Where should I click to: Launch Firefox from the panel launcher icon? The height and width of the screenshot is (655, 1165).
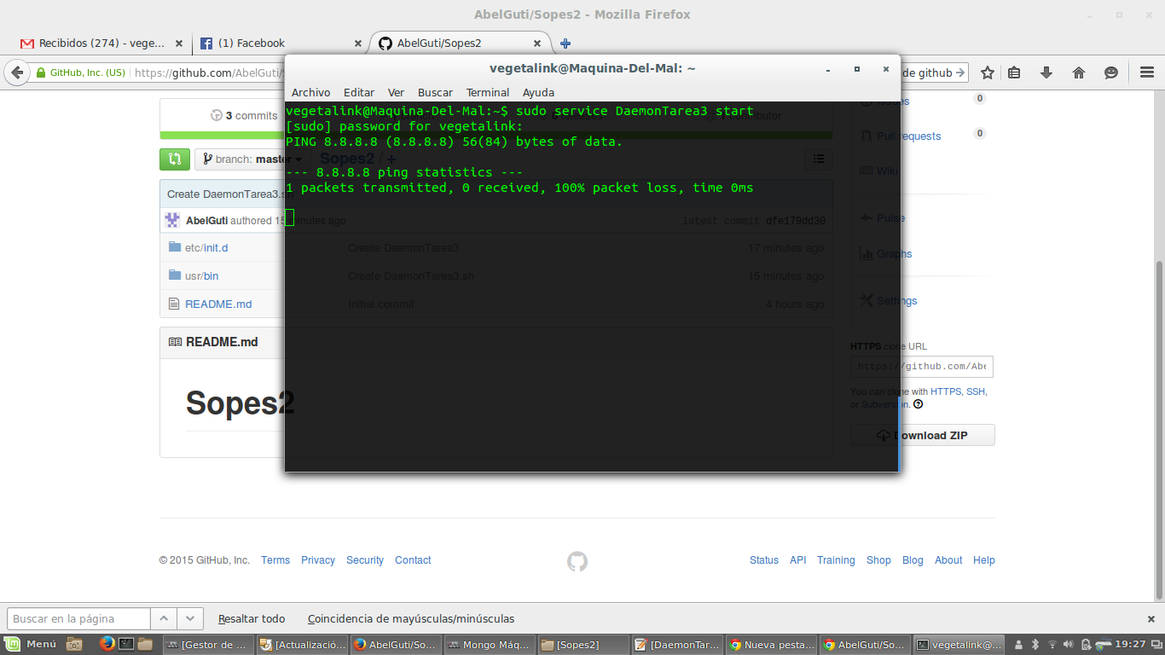[107, 645]
